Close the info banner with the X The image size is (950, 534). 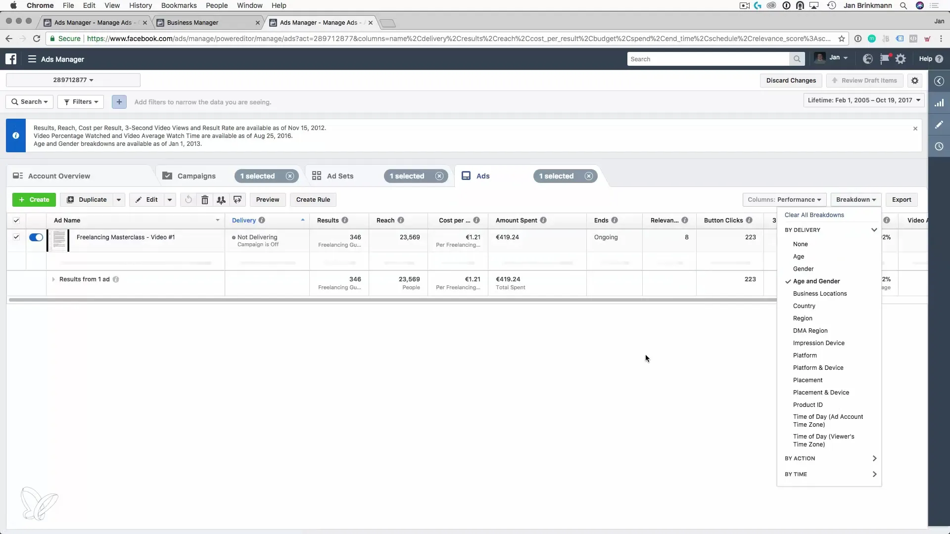coord(915,129)
